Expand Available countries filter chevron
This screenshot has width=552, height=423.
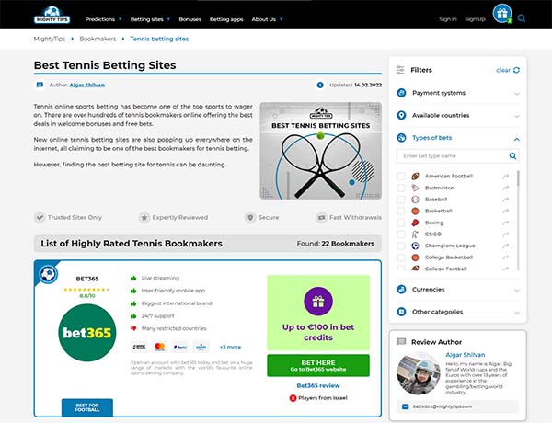516,116
